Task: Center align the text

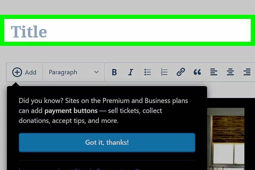Action: tap(230, 72)
